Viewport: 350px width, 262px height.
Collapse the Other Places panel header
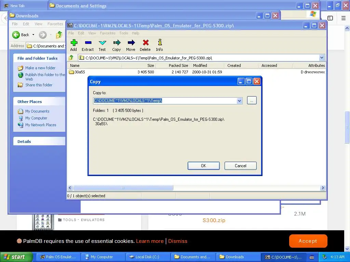click(x=39, y=102)
